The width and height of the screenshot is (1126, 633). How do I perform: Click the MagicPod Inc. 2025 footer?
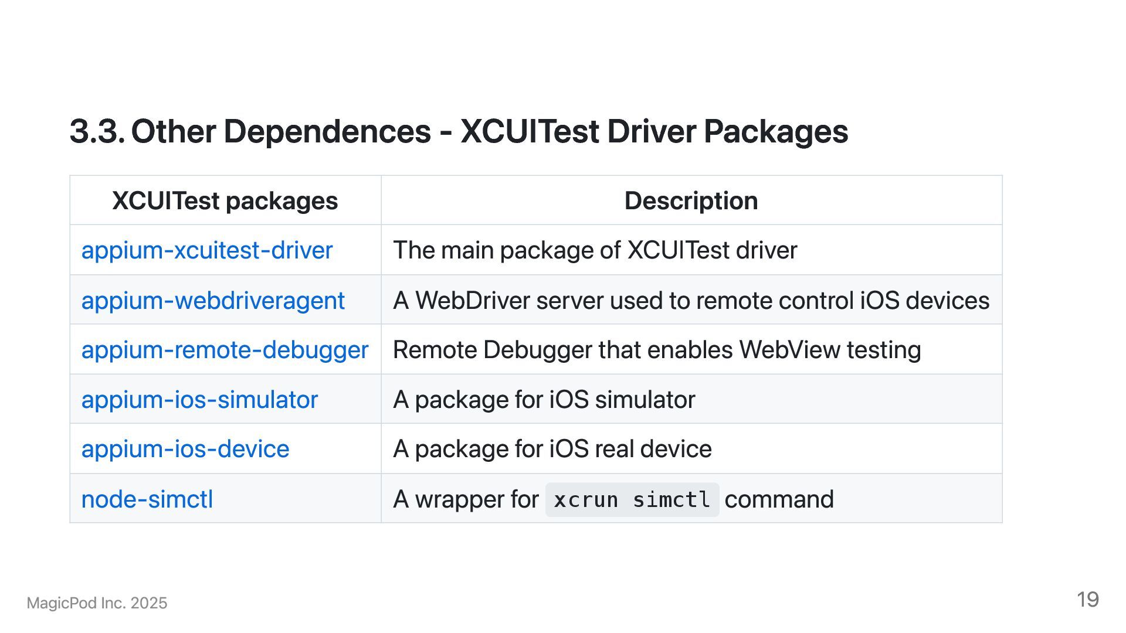click(97, 603)
